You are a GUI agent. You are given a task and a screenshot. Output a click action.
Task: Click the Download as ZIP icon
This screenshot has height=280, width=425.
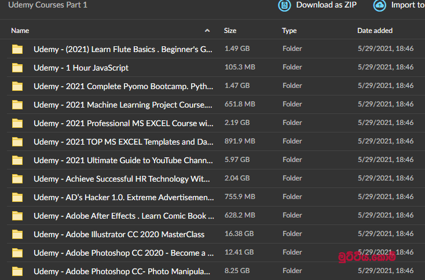pyautogui.click(x=284, y=5)
